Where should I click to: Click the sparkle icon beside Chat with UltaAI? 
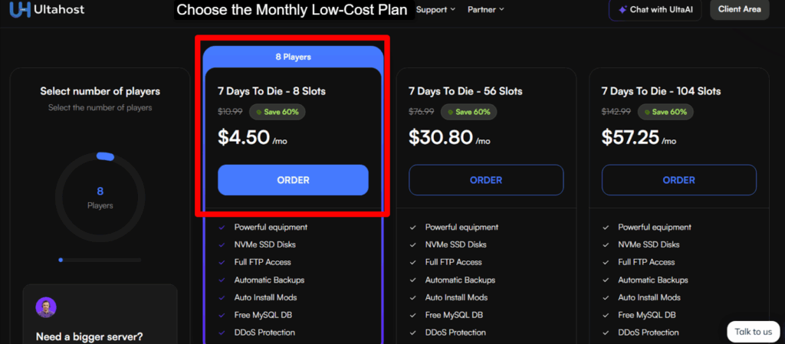coord(622,10)
